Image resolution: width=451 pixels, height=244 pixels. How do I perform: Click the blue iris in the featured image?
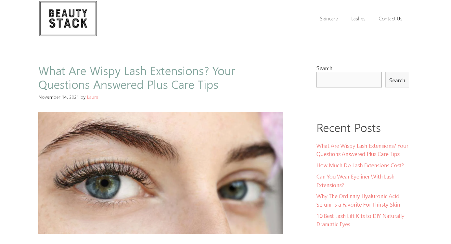(105, 183)
